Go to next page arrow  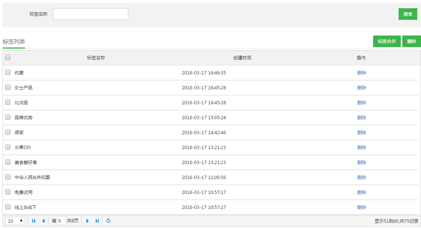point(87,221)
